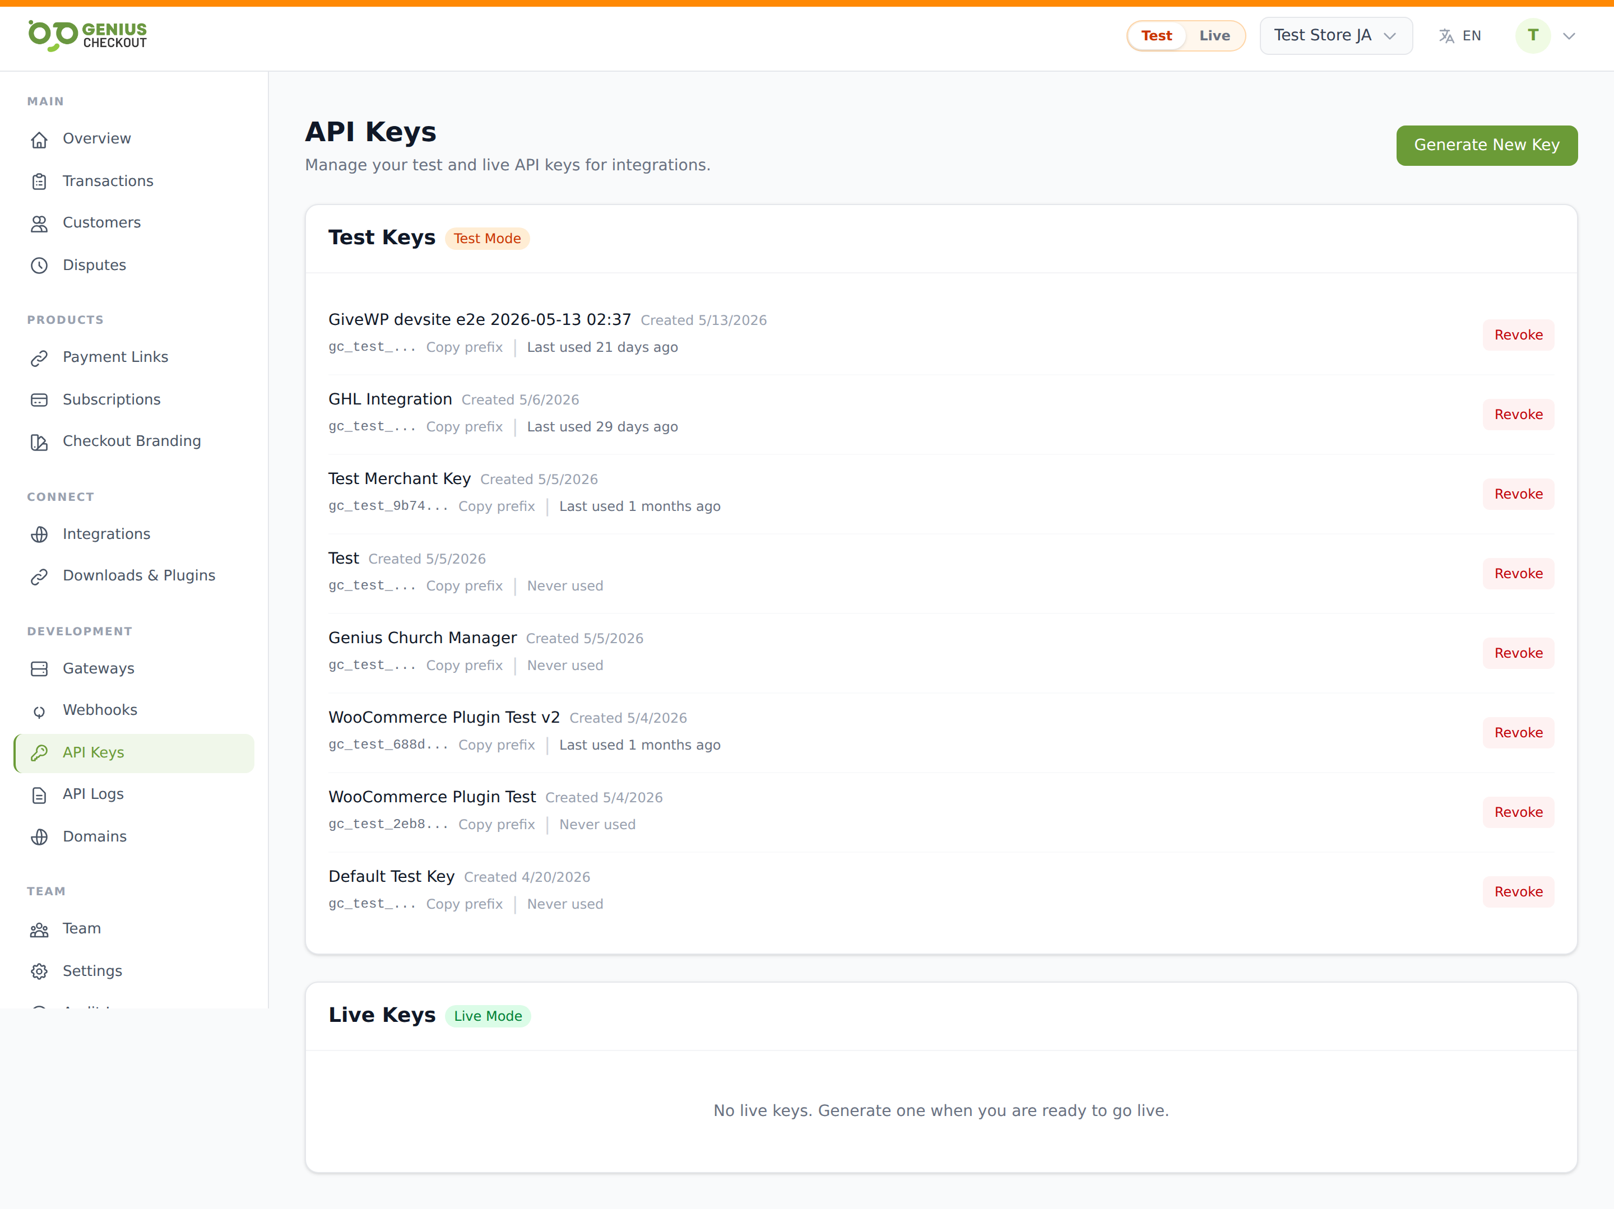Click the Gateways server icon
Viewport: 1614px width, 1209px height.
[39, 669]
